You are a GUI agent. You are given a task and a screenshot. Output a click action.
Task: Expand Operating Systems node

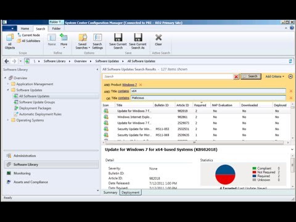8,120
